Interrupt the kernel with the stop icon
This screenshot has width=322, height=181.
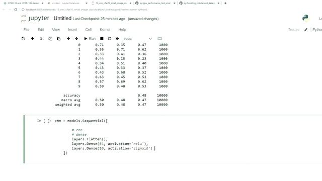pyautogui.click(x=102, y=39)
